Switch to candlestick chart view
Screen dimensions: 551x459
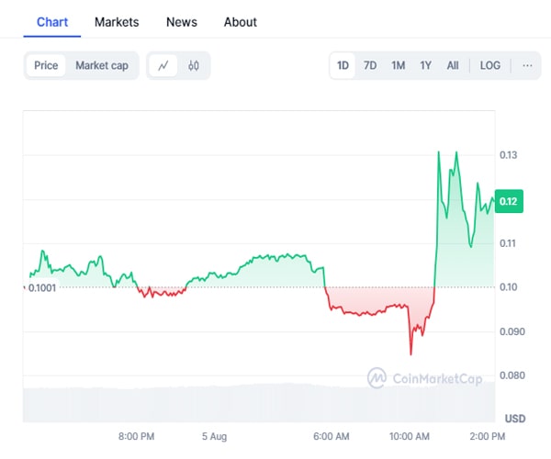[x=194, y=65]
